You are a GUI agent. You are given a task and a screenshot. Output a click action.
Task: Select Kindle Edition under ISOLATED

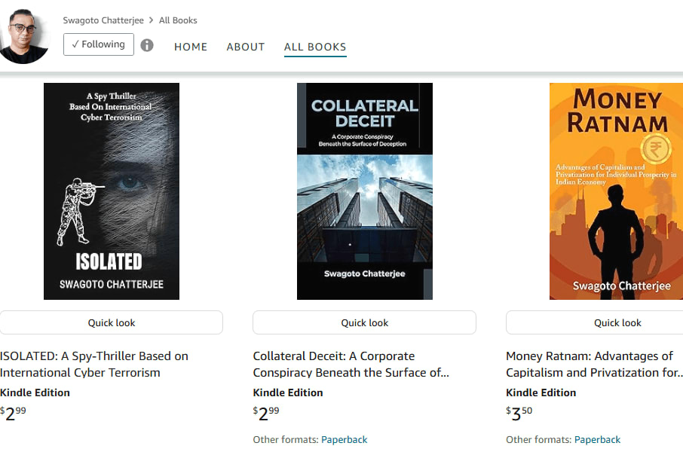coord(35,392)
